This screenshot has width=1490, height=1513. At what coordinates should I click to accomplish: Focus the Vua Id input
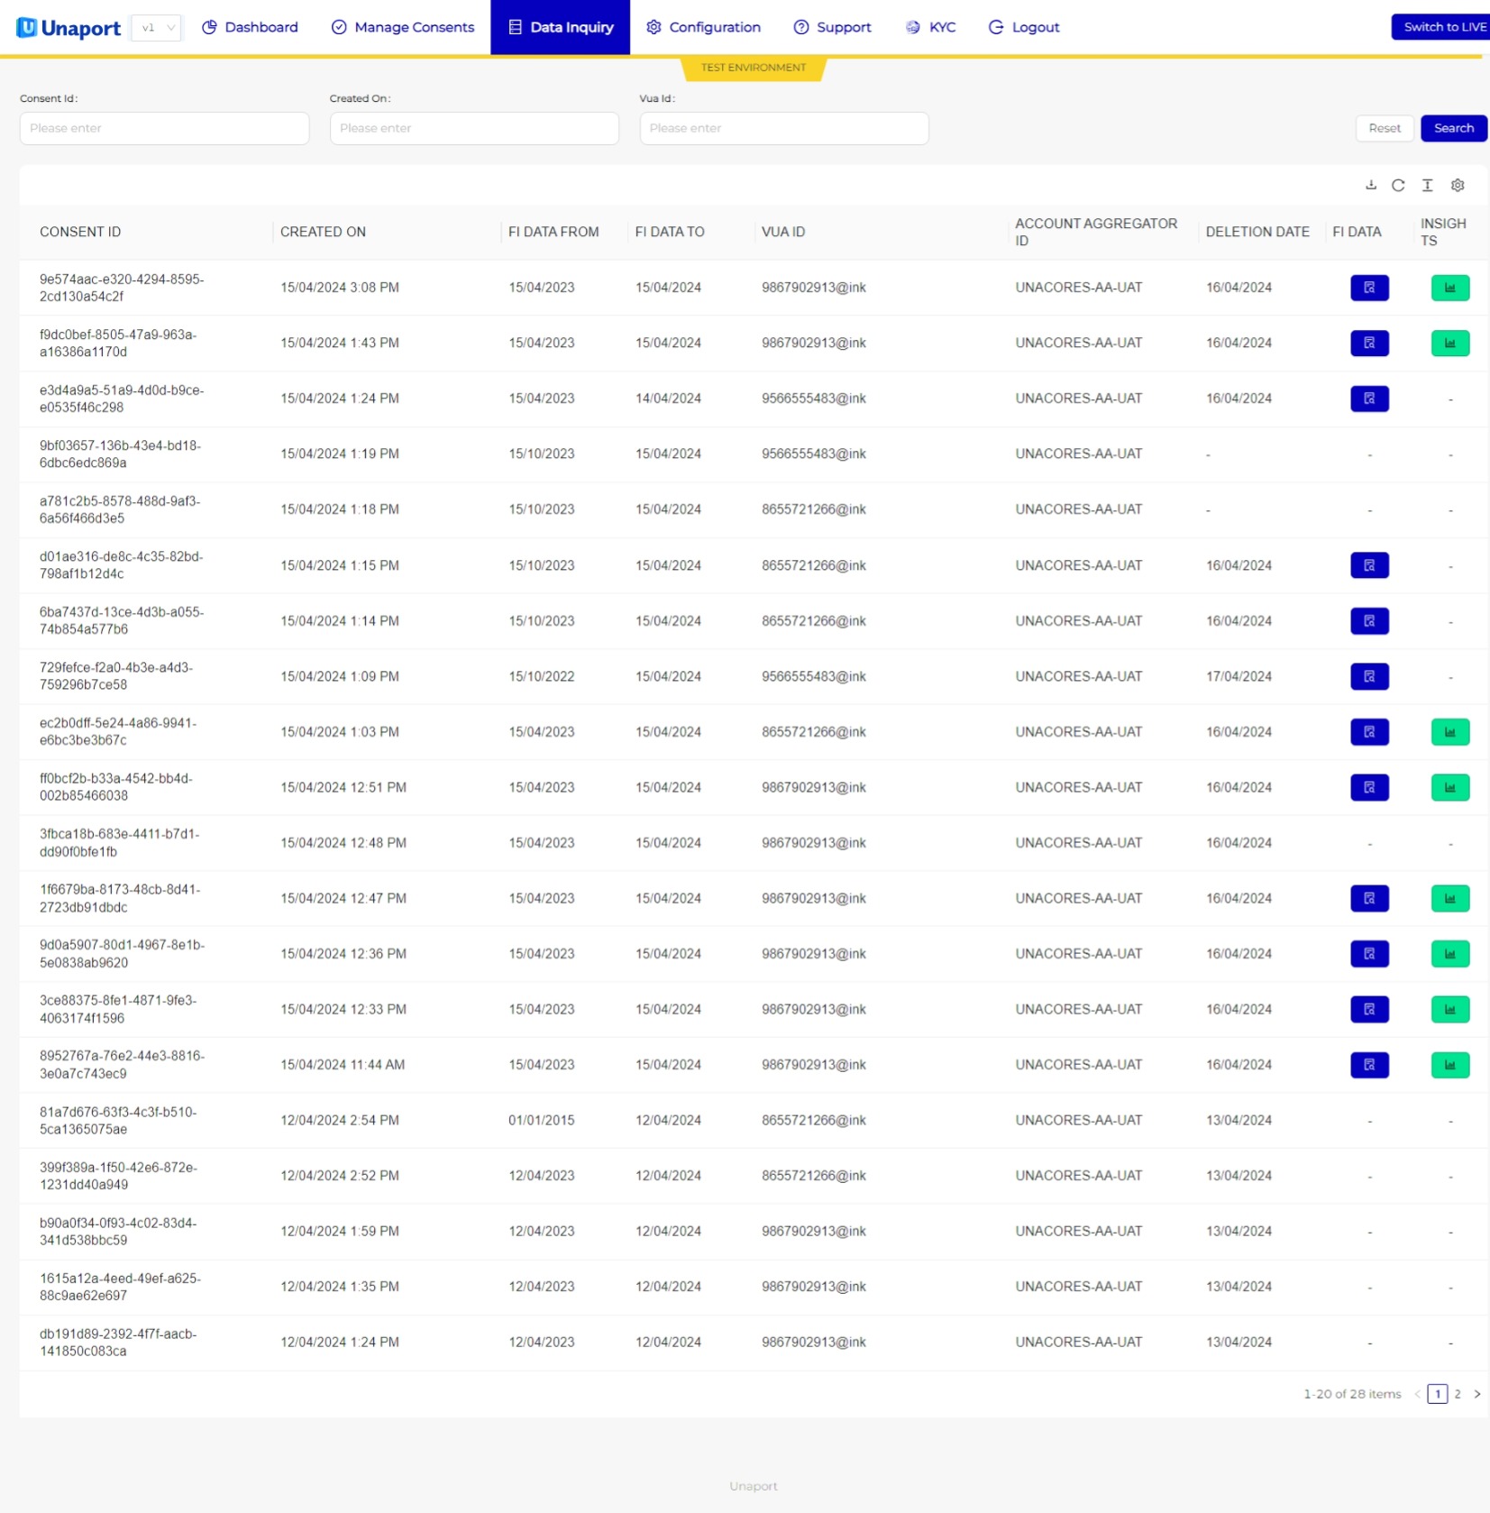783,128
